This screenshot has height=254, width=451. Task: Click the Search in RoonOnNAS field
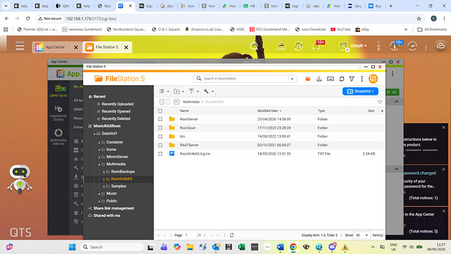point(245,79)
